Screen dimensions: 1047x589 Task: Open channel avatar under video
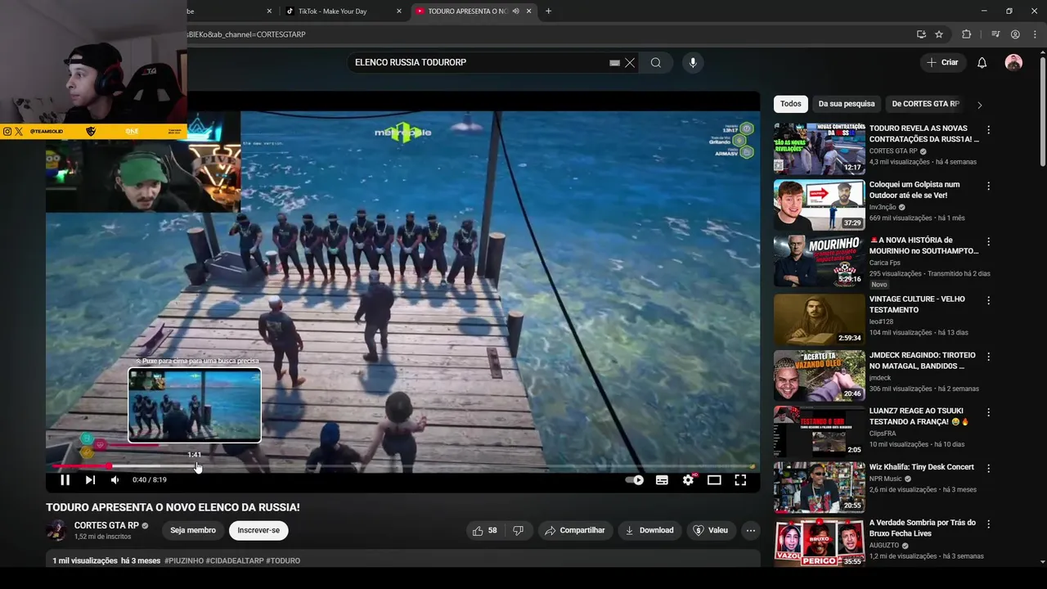56,530
